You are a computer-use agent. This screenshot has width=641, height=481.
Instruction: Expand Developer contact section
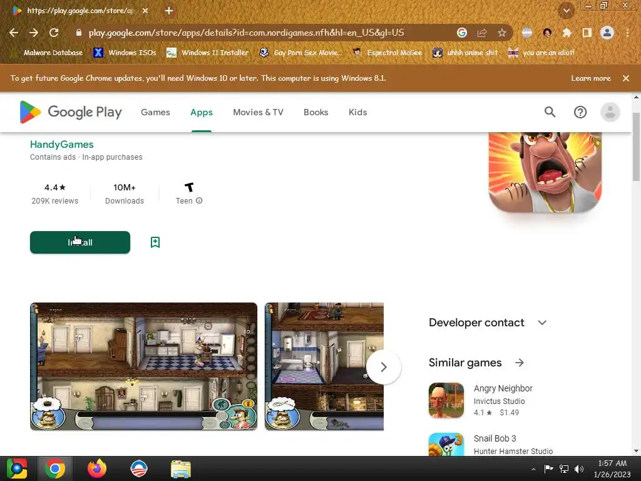(542, 323)
